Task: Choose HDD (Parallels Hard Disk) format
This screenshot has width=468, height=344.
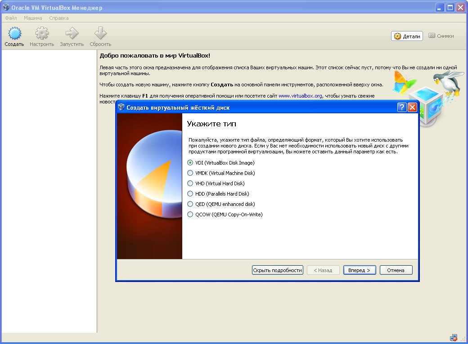Action: [190, 194]
